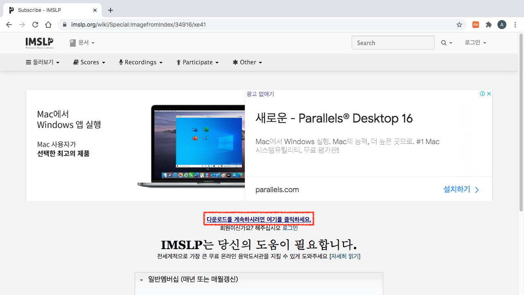Select the Subscribe - IMSLP tab
Viewport: 524px width, 295px height.
[x=52, y=10]
